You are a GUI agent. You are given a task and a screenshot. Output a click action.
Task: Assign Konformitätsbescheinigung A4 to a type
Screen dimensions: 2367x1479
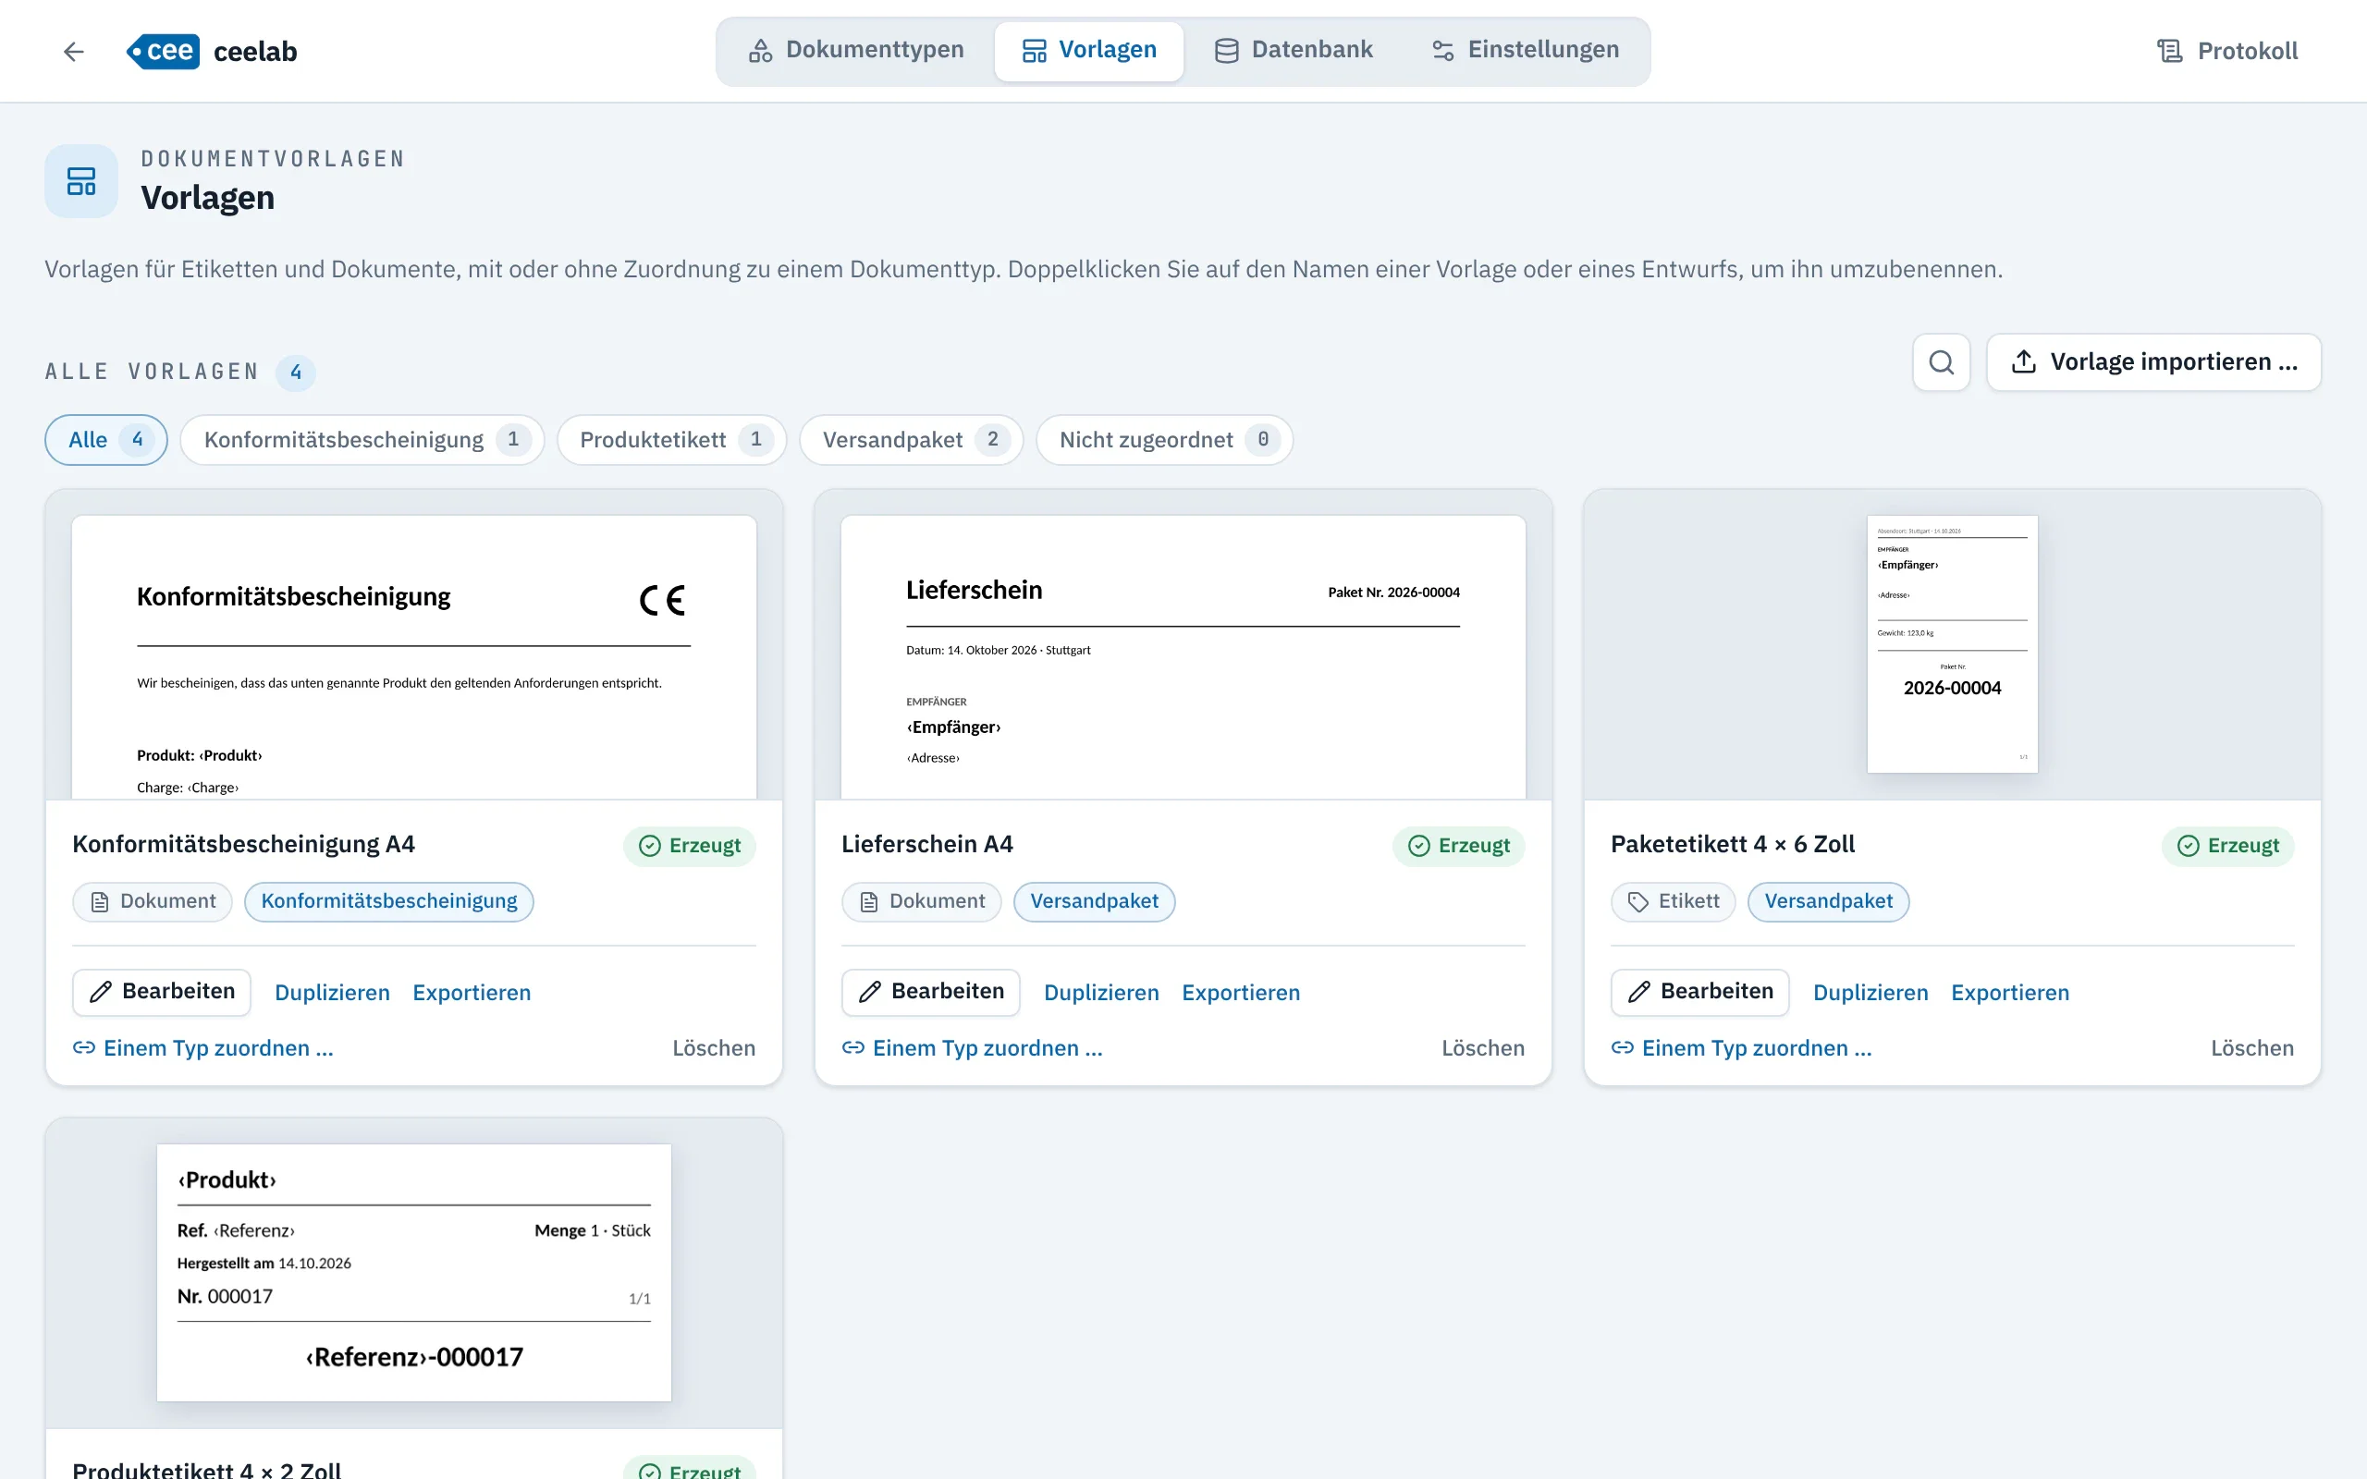tap(203, 1048)
